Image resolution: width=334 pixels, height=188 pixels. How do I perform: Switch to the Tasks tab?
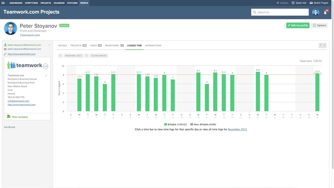pyautogui.click(x=95, y=45)
